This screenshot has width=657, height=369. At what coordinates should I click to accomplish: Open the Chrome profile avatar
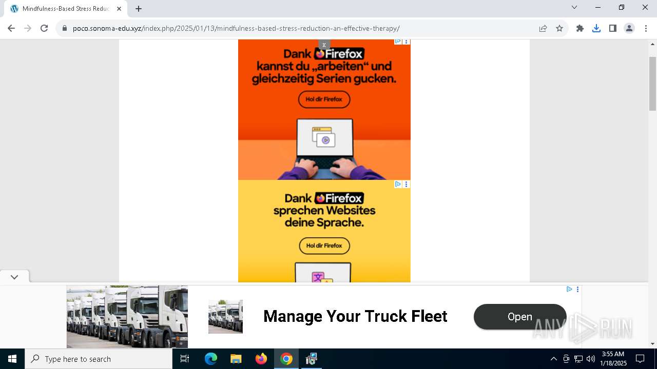pos(629,28)
